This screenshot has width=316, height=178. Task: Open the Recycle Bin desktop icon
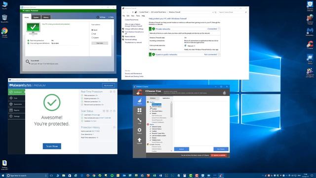4,19
